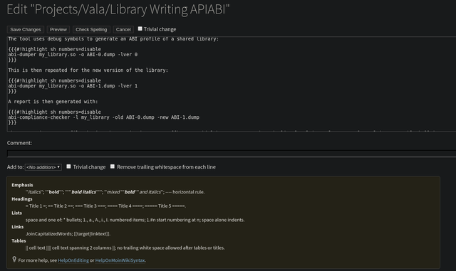Screen dimensions: 456x271
Task: Follow the HelpOnMoinWikiSyntax link
Action: tap(120, 260)
